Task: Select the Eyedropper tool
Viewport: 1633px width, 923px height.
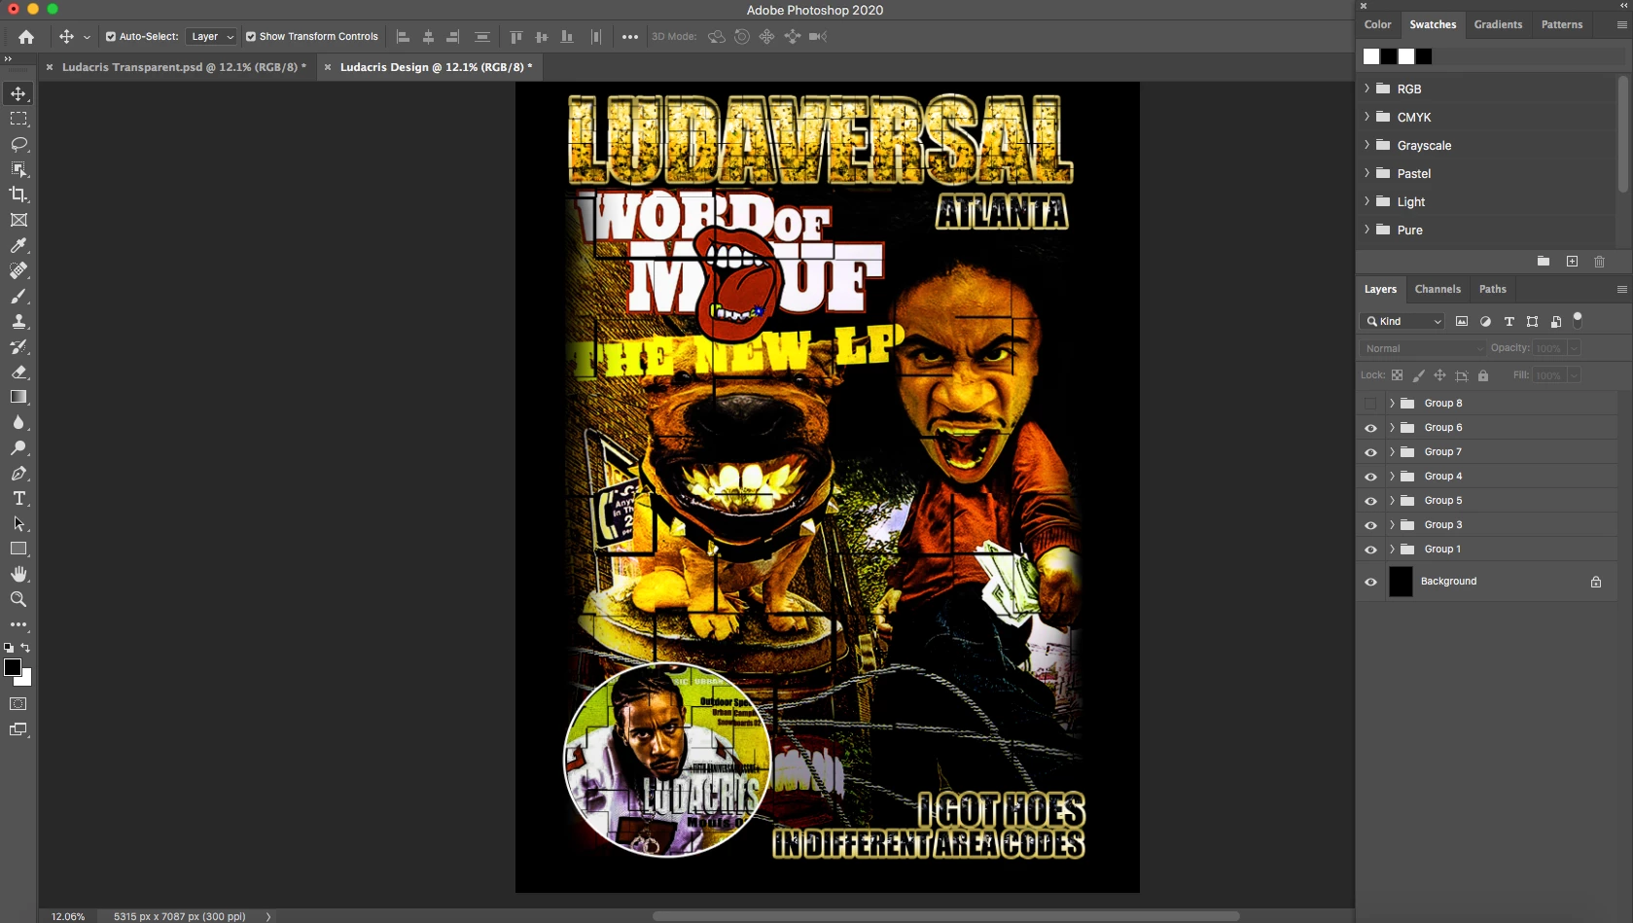Action: (18, 245)
